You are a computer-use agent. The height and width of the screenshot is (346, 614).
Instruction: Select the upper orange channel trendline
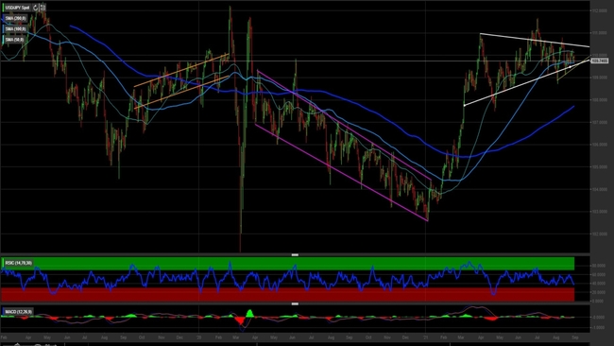pyautogui.click(x=181, y=70)
